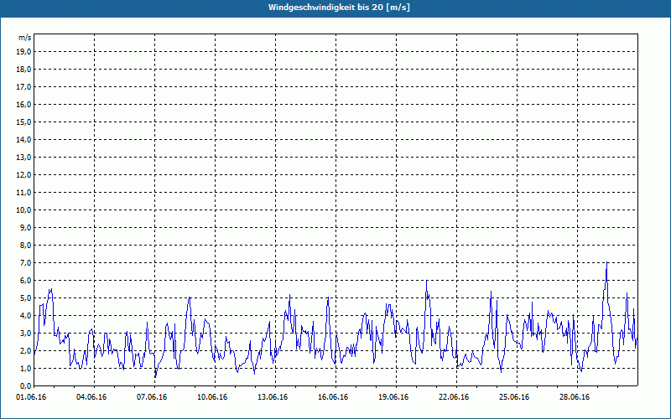Select the 18,0 y-axis label
671x419 pixels.
(x=24, y=70)
